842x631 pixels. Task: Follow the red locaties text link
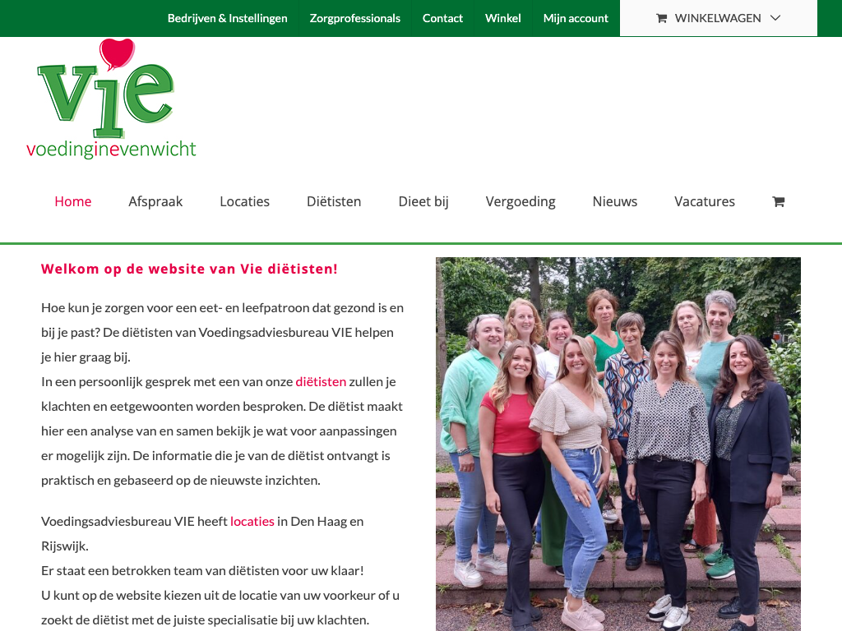(252, 521)
